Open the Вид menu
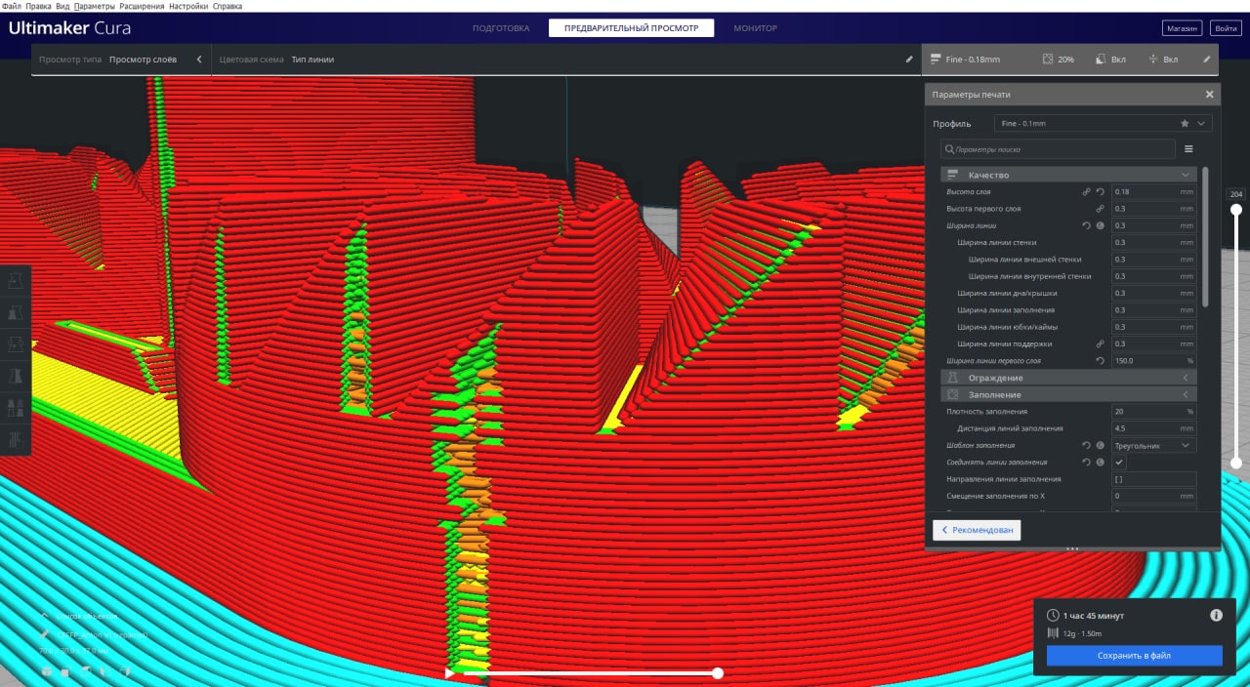The height and width of the screenshot is (687, 1250). click(x=62, y=6)
